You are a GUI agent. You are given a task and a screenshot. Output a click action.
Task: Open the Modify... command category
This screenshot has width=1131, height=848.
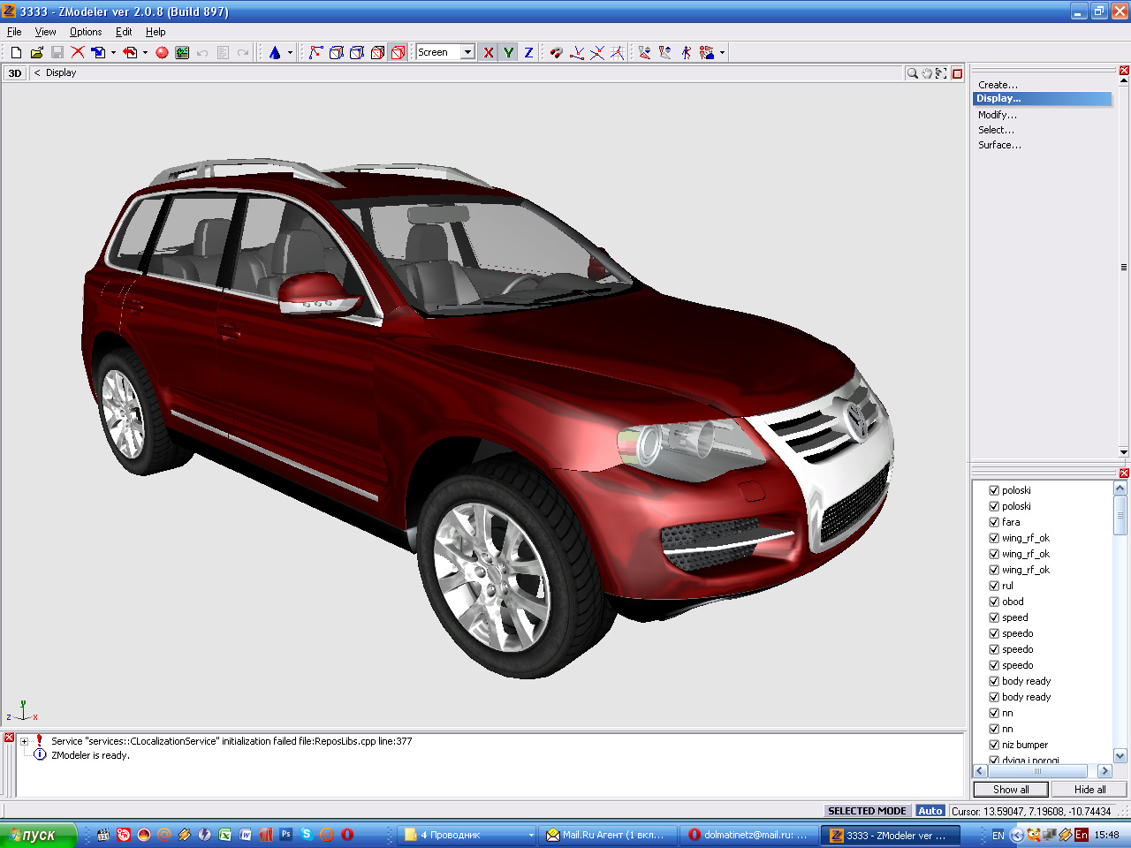(x=997, y=115)
